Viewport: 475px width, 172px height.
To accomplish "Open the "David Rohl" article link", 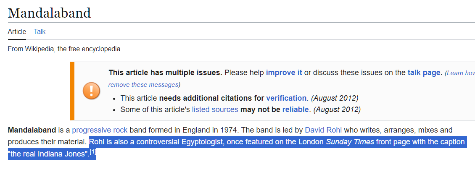I will tap(323, 130).
